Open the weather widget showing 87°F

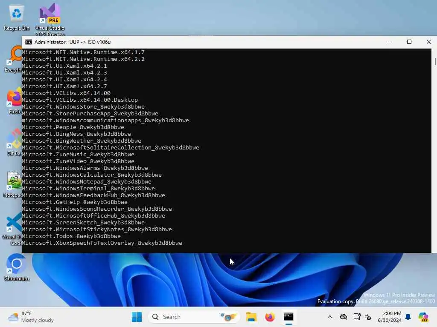point(31,317)
